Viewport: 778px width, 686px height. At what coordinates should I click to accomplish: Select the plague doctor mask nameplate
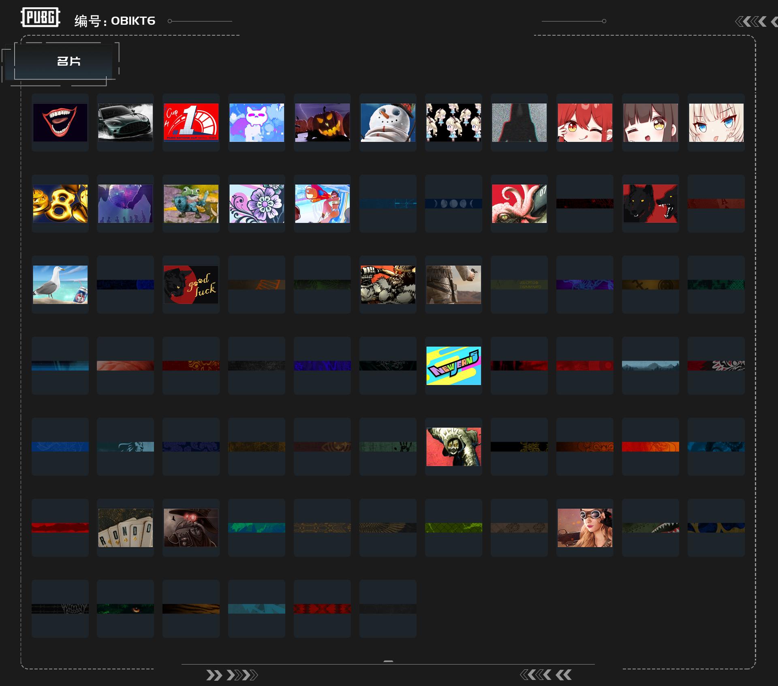[x=191, y=528]
